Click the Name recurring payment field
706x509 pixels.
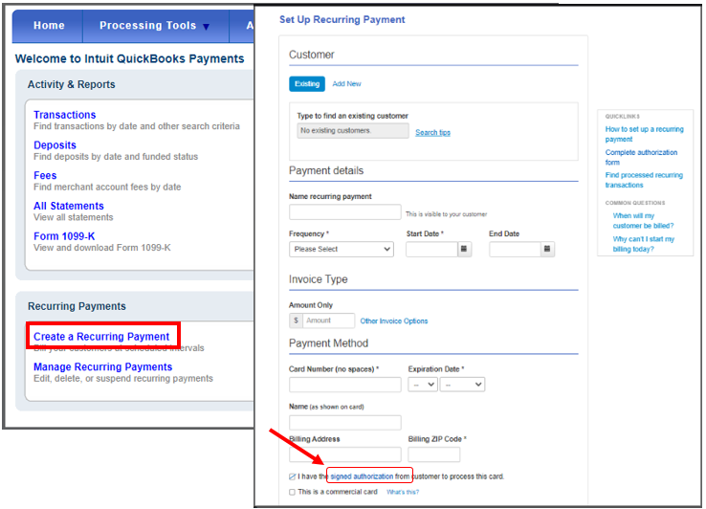pos(345,212)
